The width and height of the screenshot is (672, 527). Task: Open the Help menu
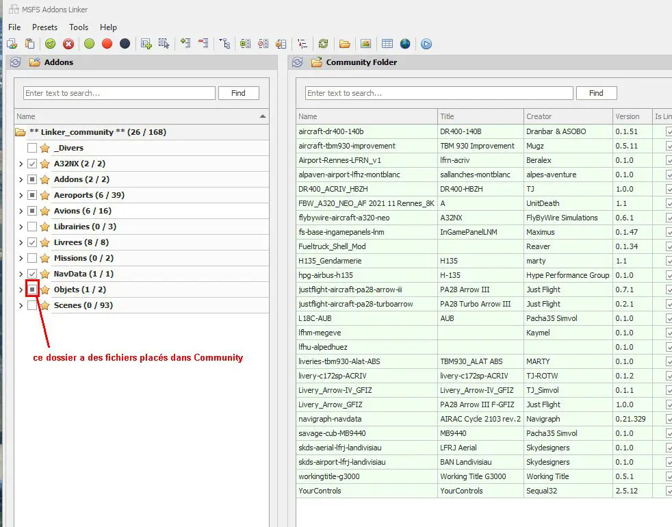(x=108, y=27)
